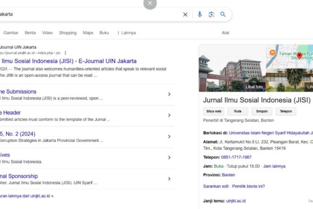Open the No. 2 (2024) issue link
Viewport: 313px width, 209px height.
click(17, 134)
